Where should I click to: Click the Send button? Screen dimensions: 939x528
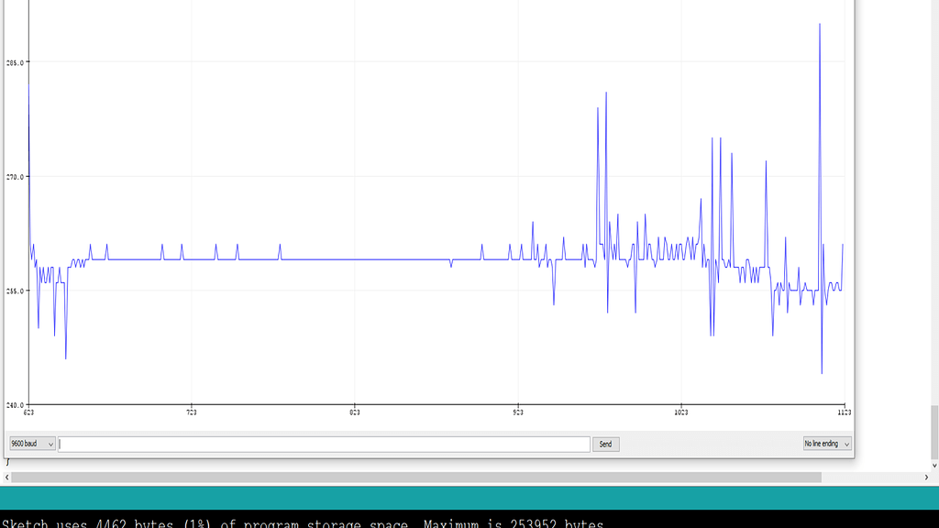tap(606, 444)
